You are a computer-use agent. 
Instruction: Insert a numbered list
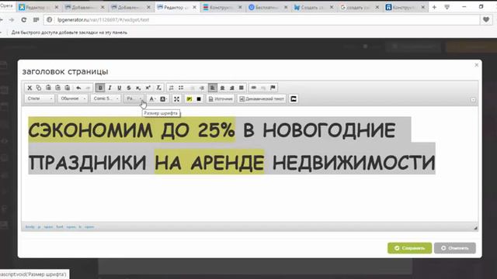[171, 88]
